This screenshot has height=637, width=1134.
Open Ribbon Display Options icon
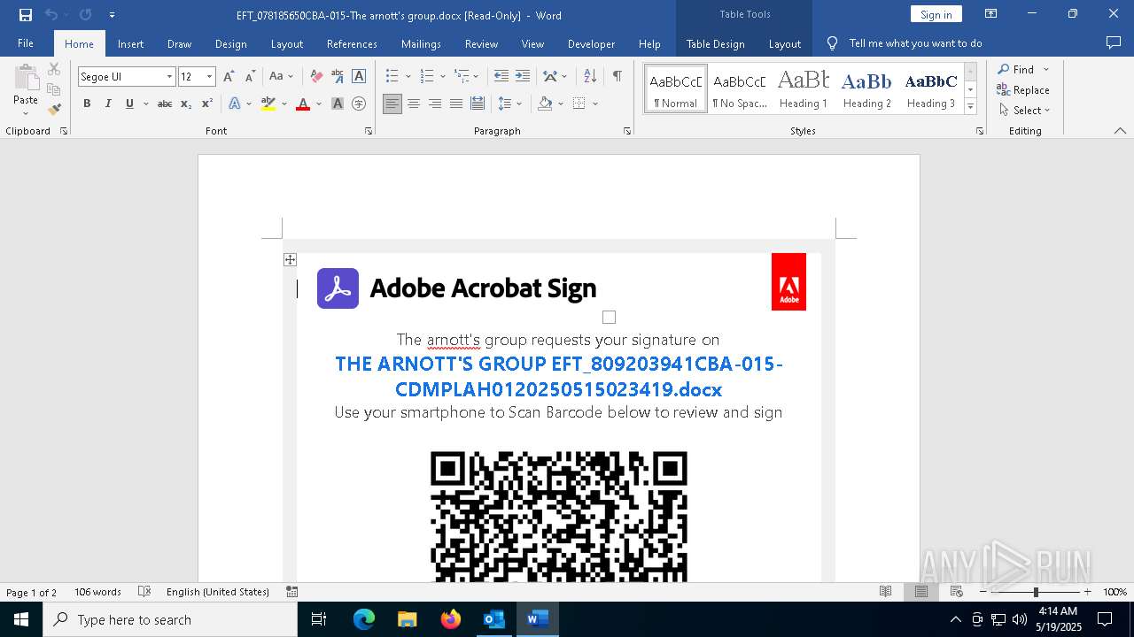[x=991, y=14]
